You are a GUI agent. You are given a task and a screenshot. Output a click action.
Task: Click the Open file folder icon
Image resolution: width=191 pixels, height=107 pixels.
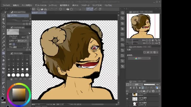tap(42, 9)
